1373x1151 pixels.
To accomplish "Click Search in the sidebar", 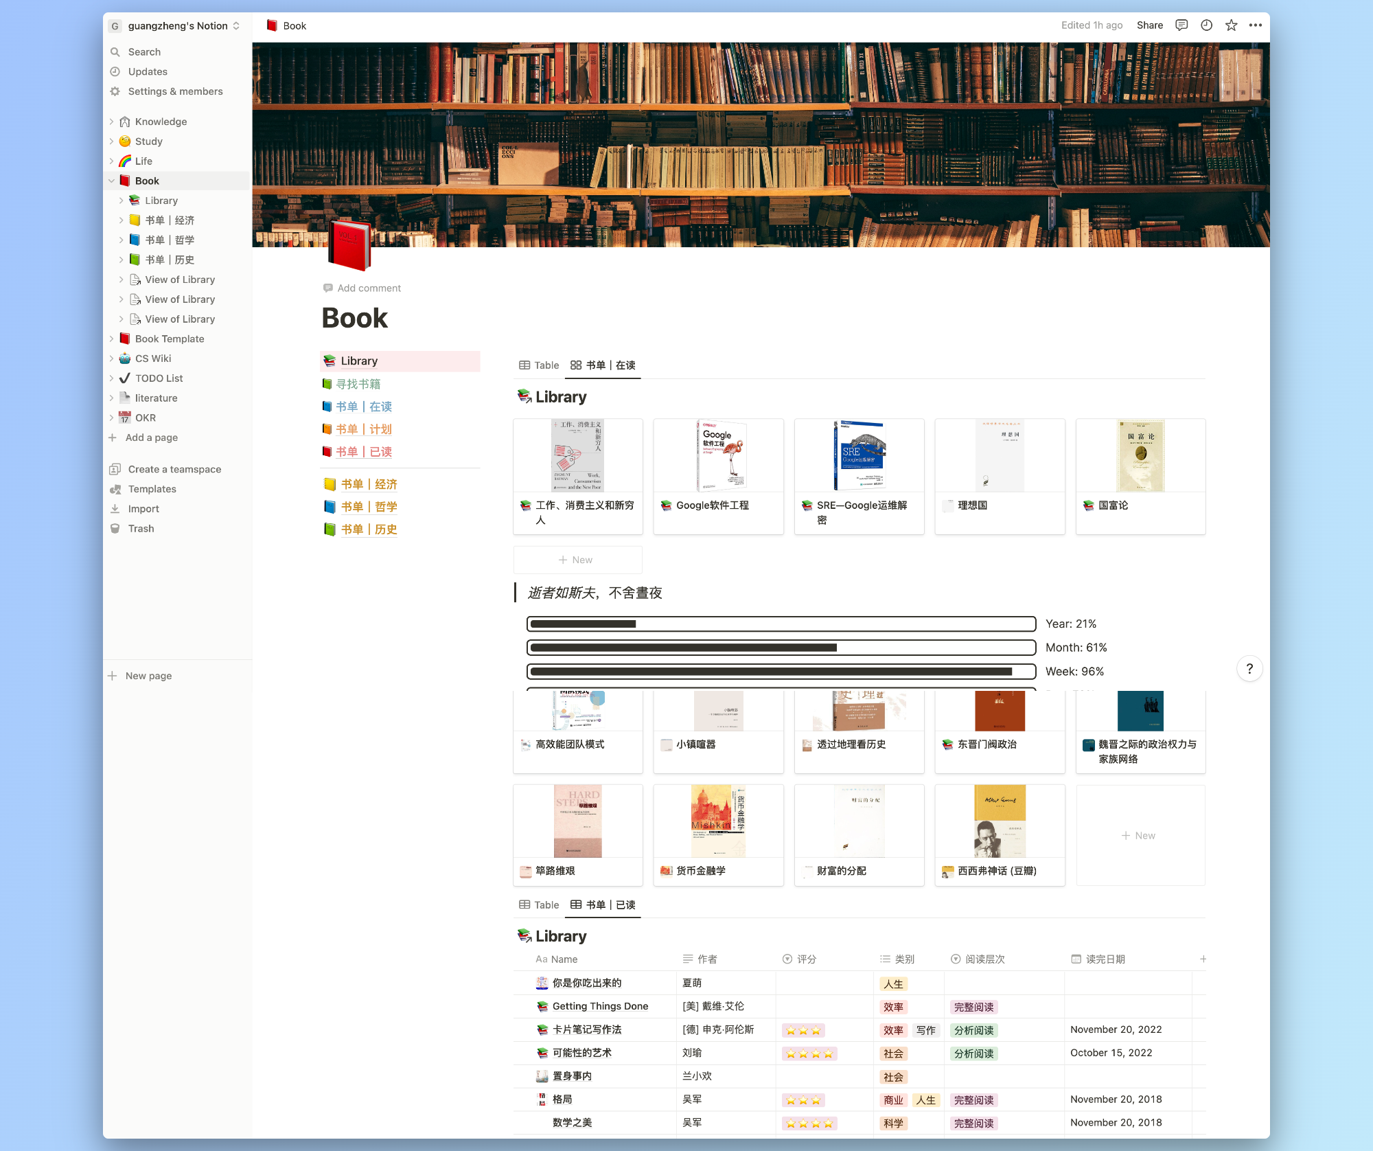I will [144, 52].
